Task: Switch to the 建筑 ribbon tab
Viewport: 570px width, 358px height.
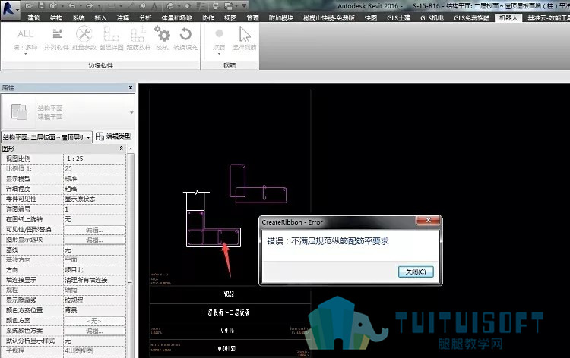Action: coord(33,17)
